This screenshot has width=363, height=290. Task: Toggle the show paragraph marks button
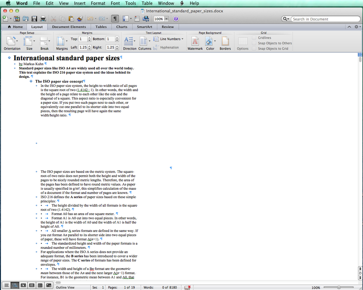[x=115, y=19]
